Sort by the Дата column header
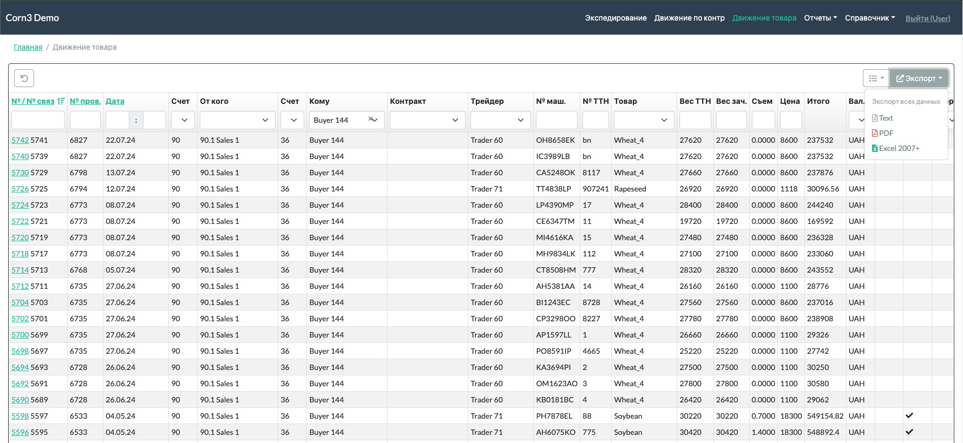Image resolution: width=963 pixels, height=443 pixels. point(115,101)
